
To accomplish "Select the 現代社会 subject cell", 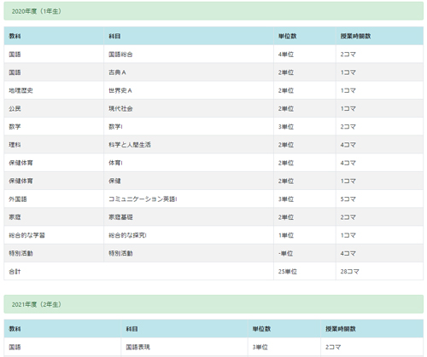I will (189, 108).
